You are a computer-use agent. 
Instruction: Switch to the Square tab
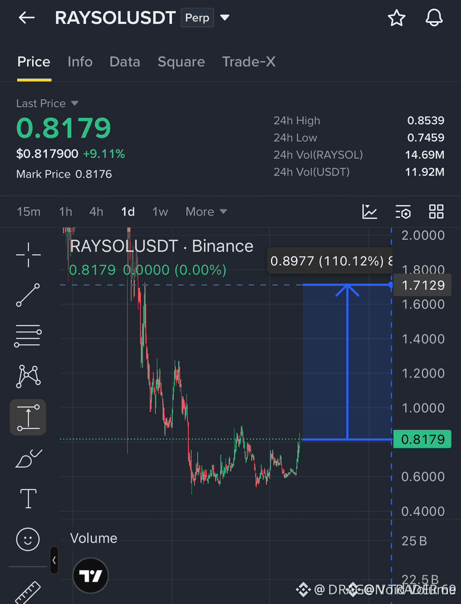(x=181, y=62)
